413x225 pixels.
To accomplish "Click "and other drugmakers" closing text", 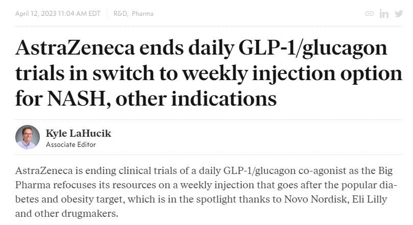I will click(x=67, y=213).
